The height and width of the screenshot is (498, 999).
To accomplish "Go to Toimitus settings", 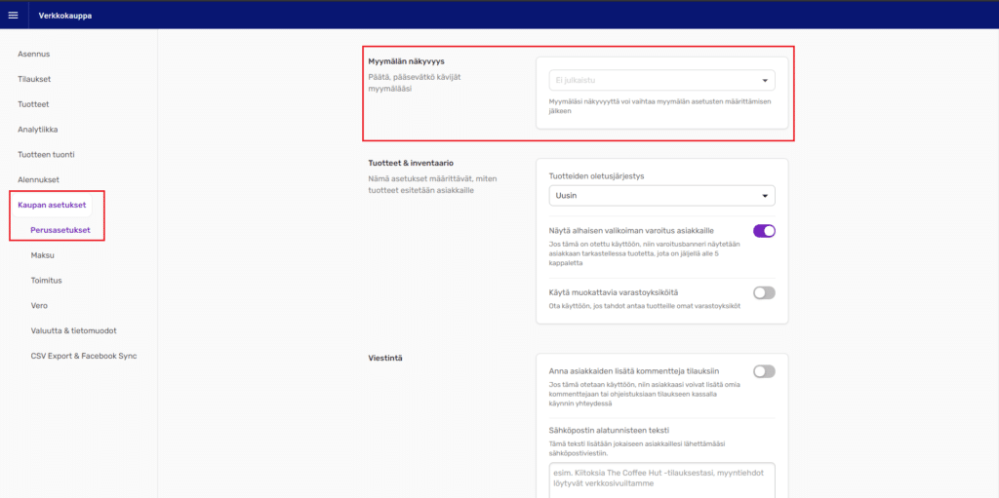I will pyautogui.click(x=46, y=281).
